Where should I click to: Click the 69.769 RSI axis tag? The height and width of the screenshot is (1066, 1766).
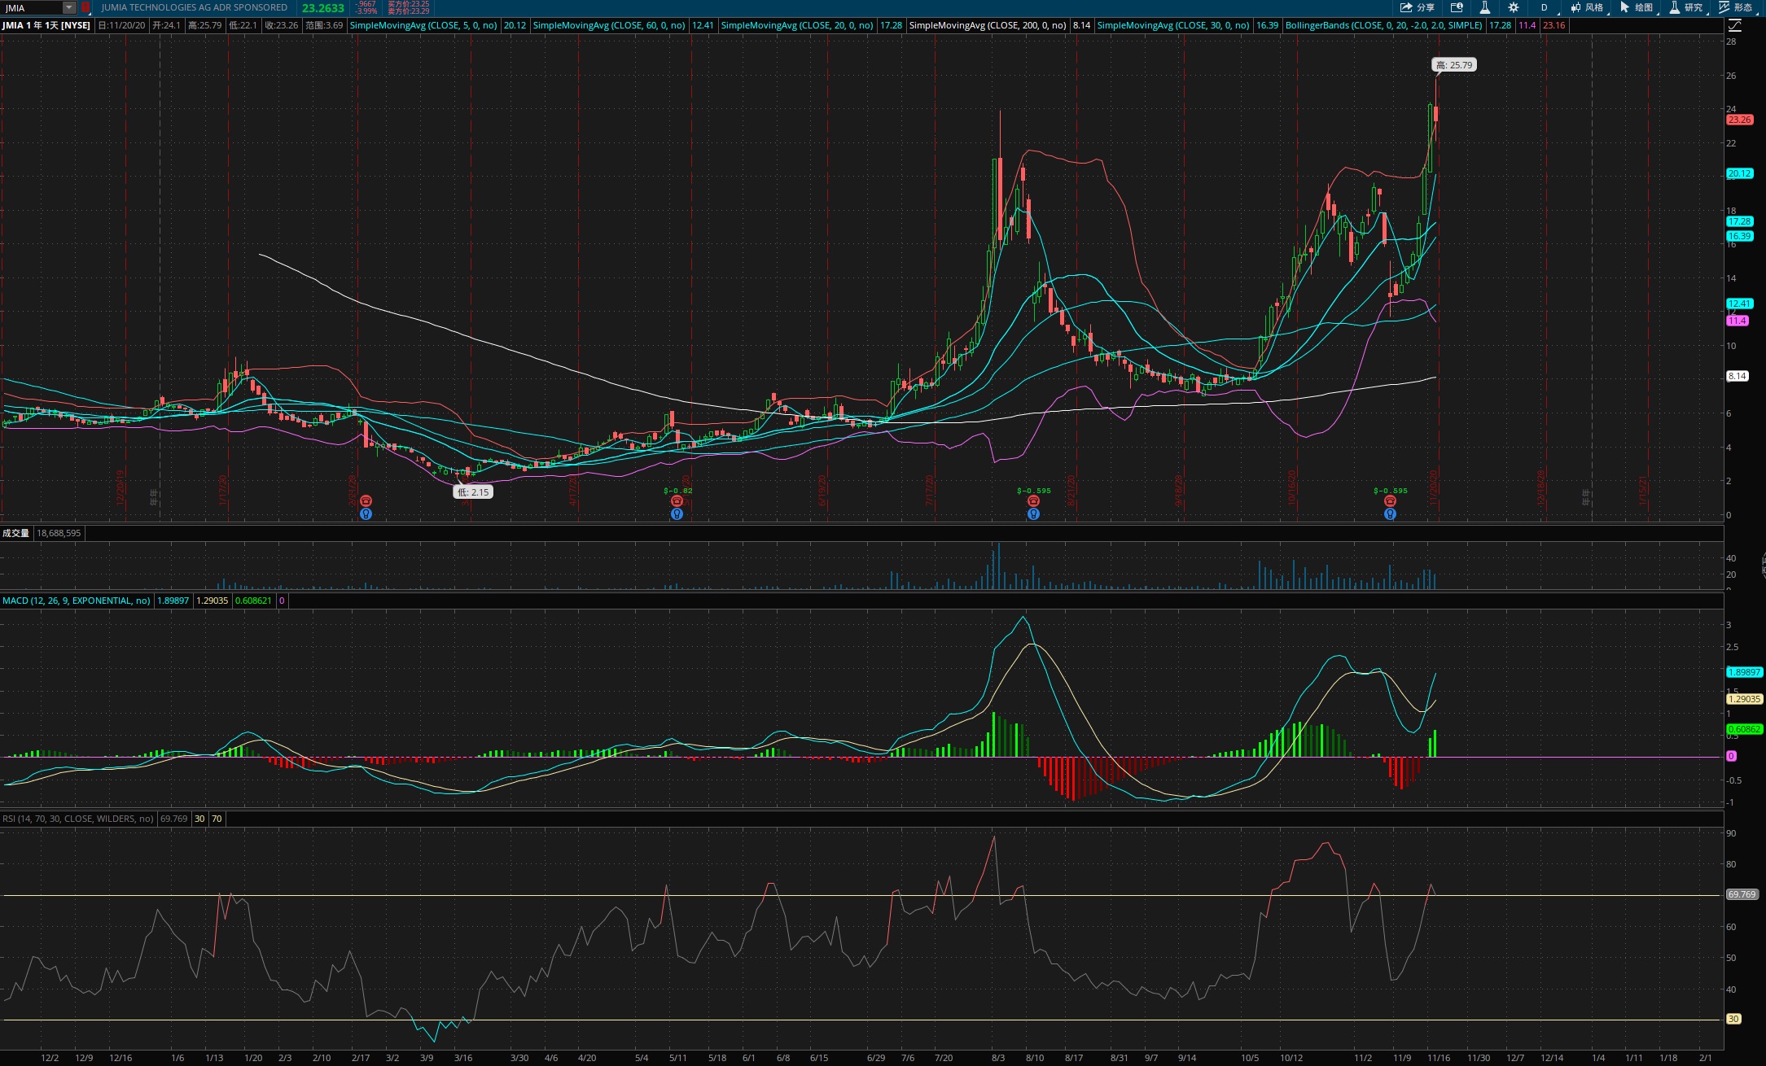[1742, 894]
